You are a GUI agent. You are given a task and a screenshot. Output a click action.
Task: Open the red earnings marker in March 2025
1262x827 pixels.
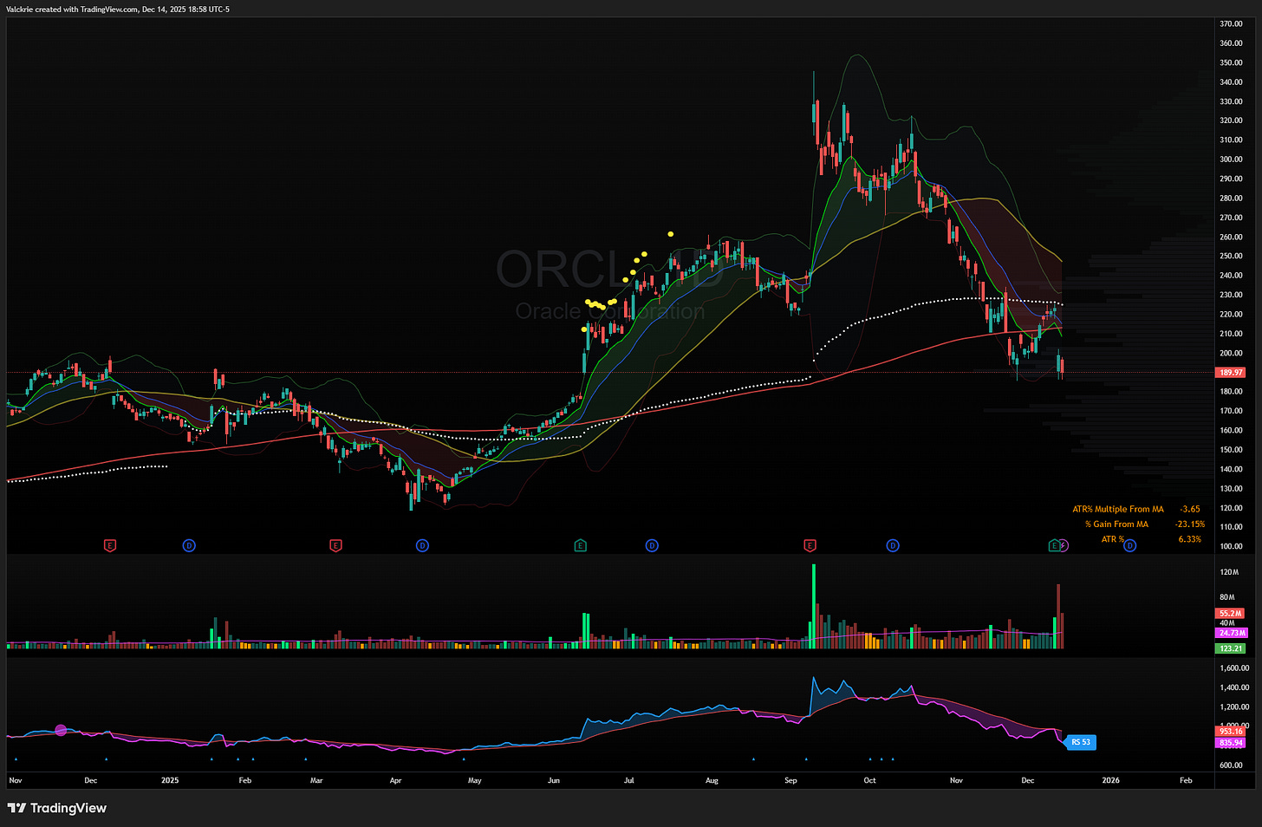pos(335,545)
